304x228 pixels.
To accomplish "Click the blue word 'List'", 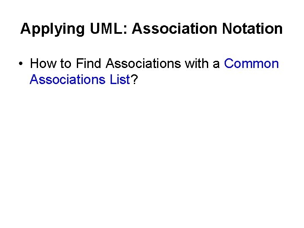I will 118,79.
